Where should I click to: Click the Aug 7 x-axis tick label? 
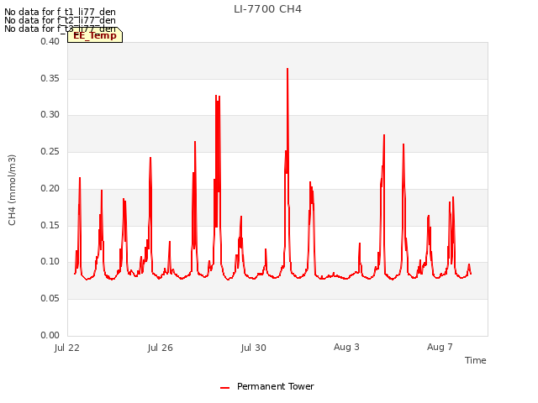[x=440, y=347]
